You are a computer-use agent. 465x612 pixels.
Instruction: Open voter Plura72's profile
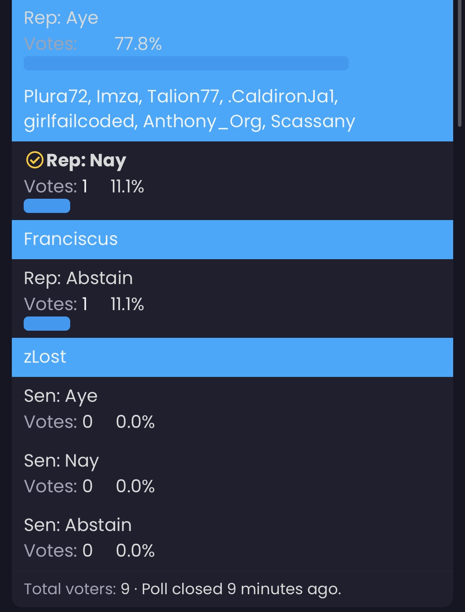click(55, 96)
